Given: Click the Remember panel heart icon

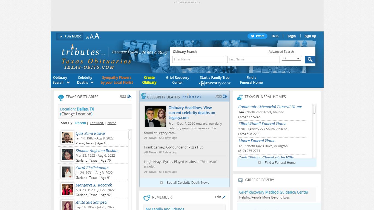Looking at the screenshot, I should tap(147, 198).
